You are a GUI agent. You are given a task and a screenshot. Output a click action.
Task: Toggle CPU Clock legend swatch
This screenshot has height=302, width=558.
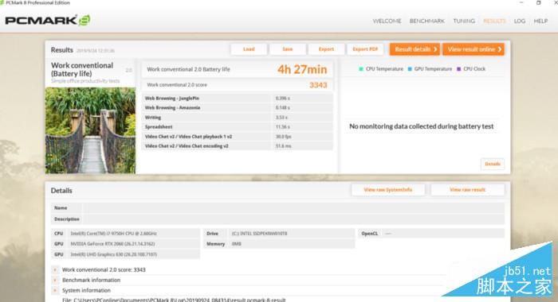[x=458, y=69]
